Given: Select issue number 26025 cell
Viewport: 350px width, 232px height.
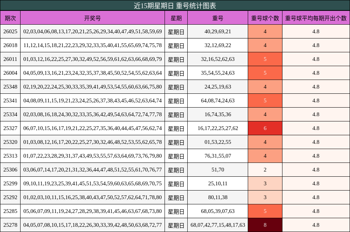Looking at the screenshot, I should [x=11, y=31].
